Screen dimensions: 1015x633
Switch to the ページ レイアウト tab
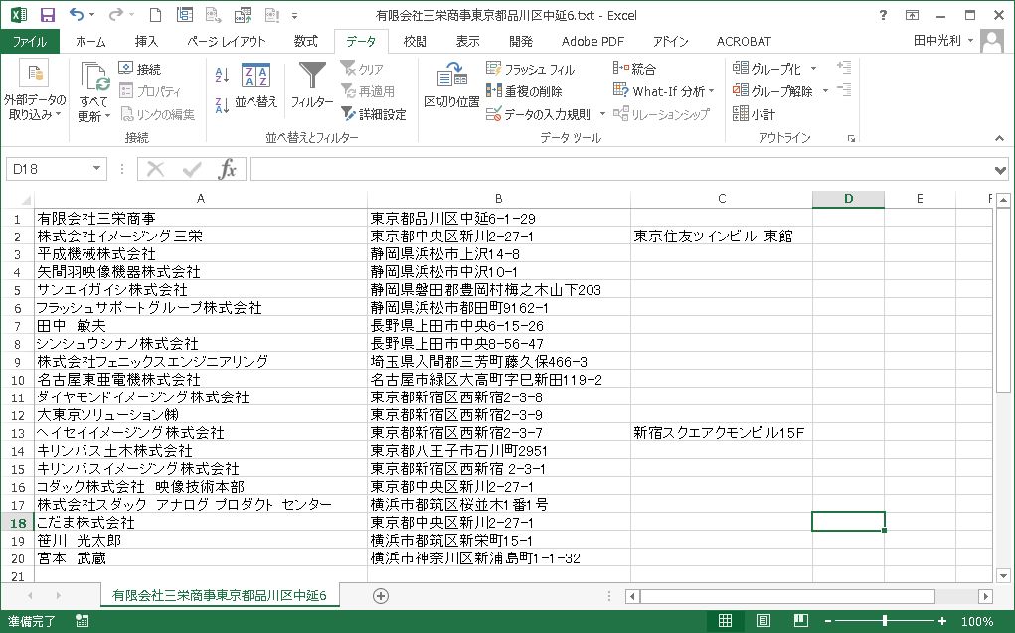226,42
